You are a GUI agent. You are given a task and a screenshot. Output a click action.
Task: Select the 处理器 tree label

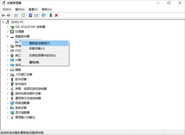20,32
